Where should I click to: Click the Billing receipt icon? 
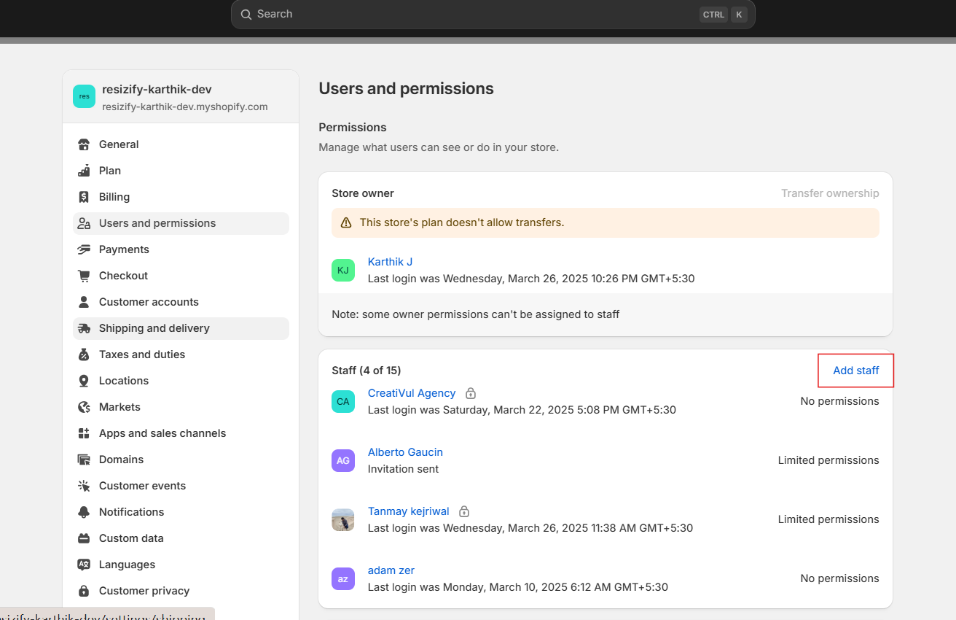coord(84,197)
